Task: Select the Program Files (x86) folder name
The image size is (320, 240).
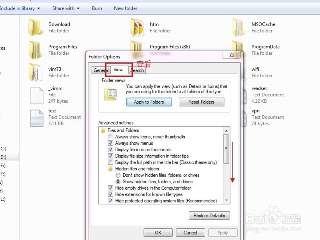Action: pos(170,47)
